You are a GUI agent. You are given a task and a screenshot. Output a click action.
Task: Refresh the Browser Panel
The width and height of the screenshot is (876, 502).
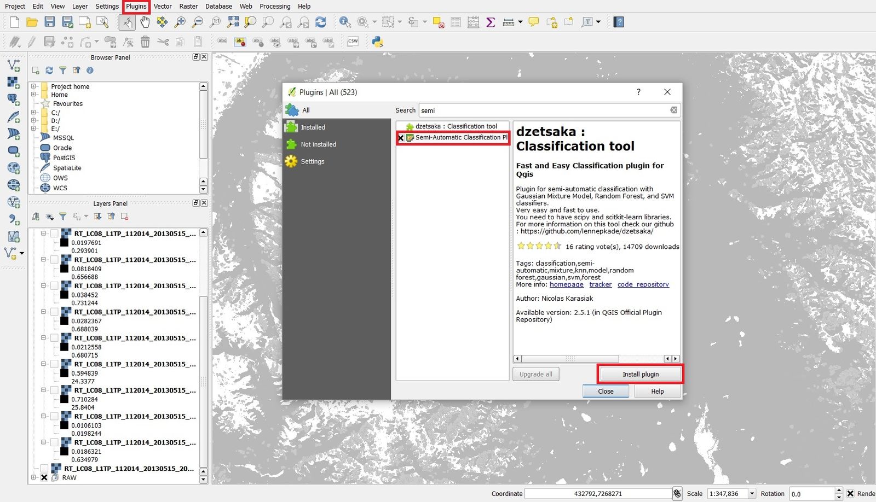(49, 70)
